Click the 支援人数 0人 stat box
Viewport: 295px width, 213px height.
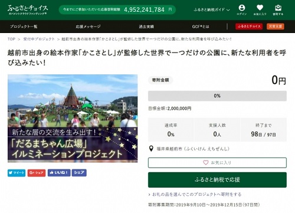pyautogui.click(x=217, y=130)
